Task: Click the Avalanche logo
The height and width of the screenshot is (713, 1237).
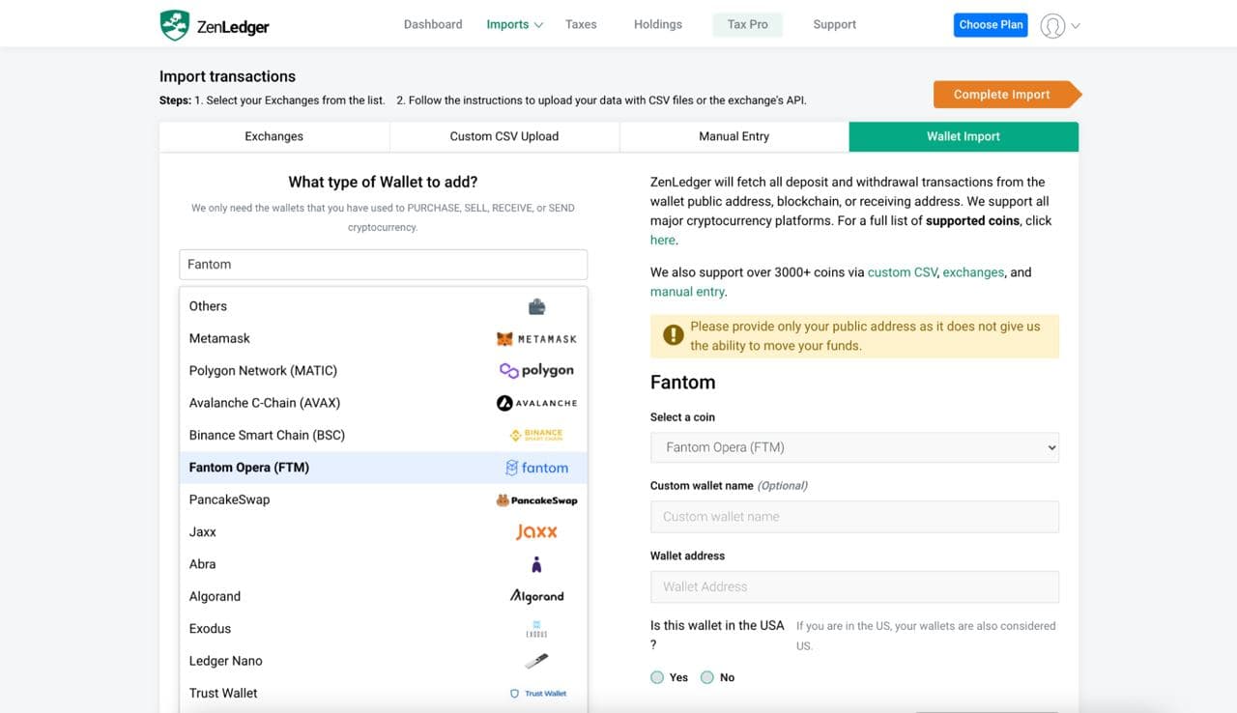Action: click(536, 403)
